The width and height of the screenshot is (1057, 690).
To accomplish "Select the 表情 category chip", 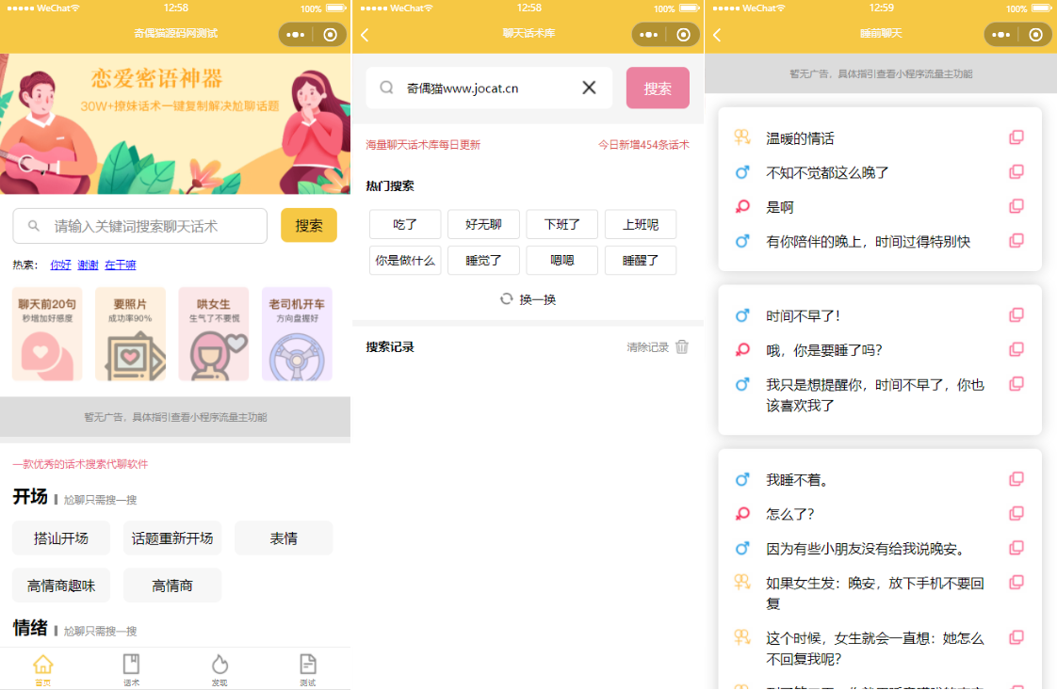I will click(x=284, y=538).
